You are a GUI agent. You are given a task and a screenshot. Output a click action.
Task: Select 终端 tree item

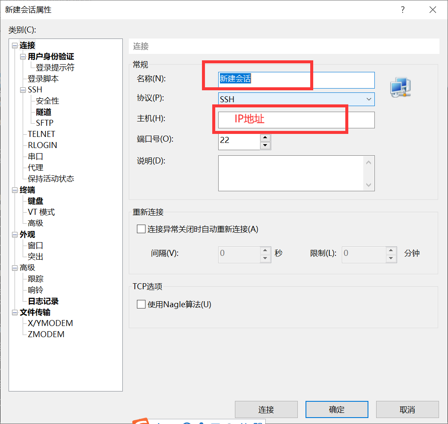point(27,190)
